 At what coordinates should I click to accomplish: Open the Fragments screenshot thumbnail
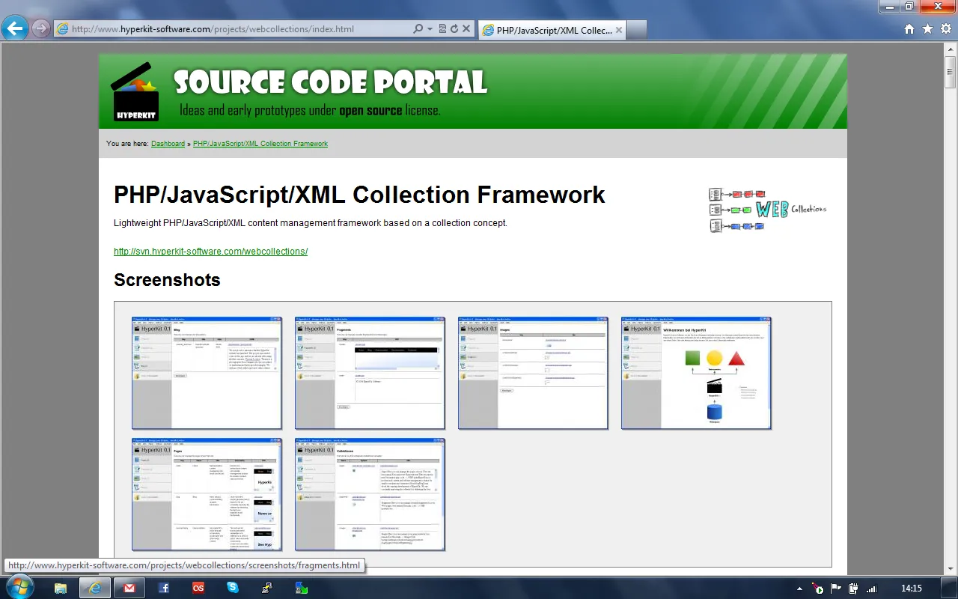370,373
